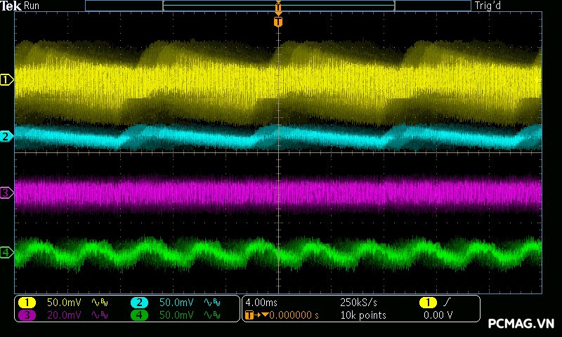Click the orange trigger position T marker
This screenshot has width=562, height=337.
coord(278,22)
